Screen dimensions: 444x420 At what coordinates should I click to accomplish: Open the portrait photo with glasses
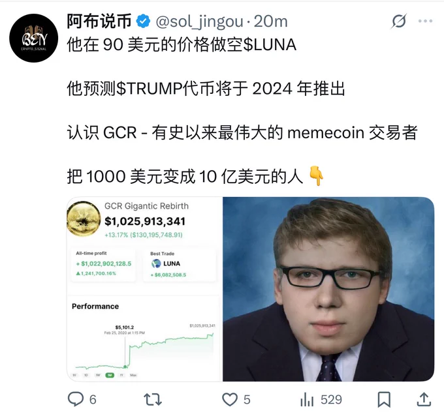click(x=328, y=289)
